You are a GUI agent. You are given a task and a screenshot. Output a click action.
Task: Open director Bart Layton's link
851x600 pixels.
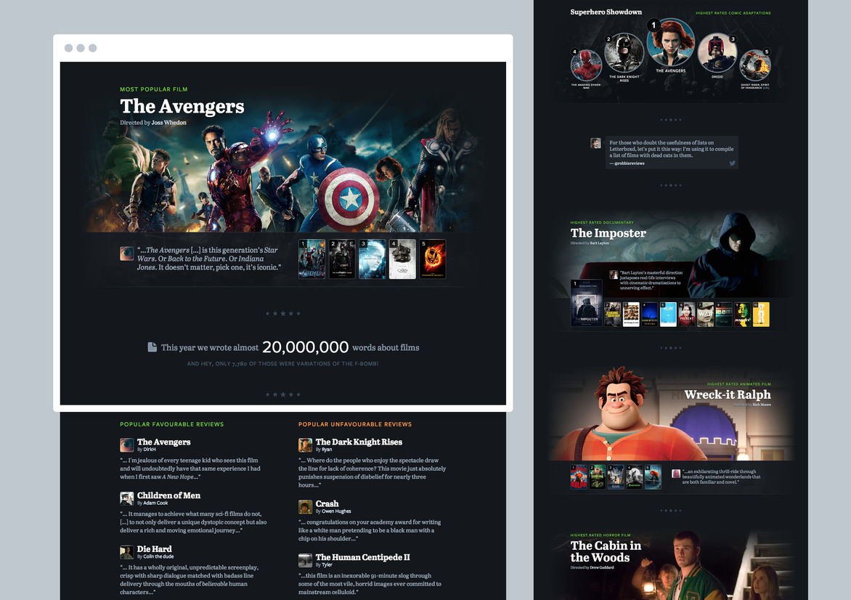[599, 243]
